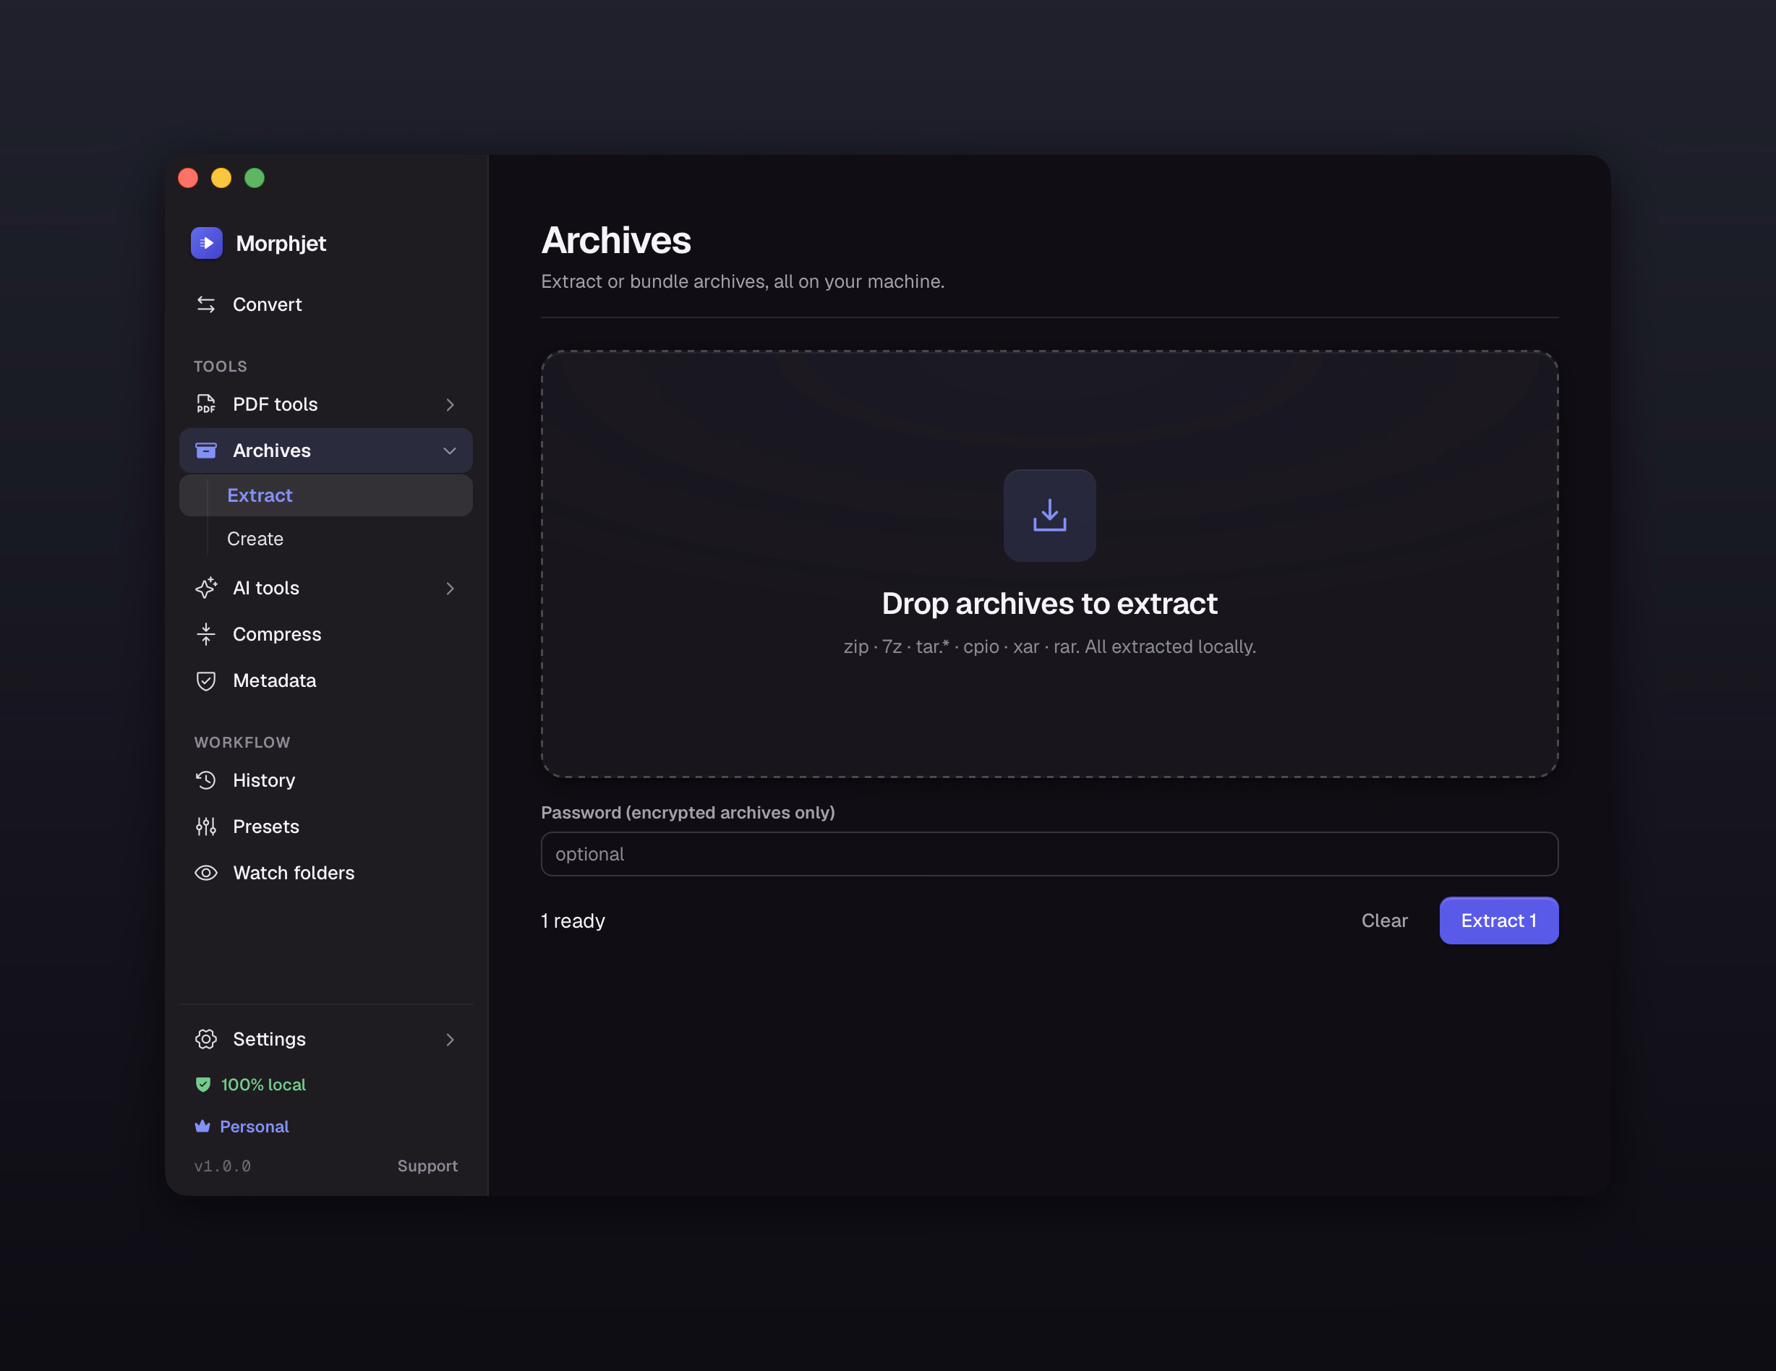Open the Watch folders label
The height and width of the screenshot is (1371, 1776).
tap(294, 874)
